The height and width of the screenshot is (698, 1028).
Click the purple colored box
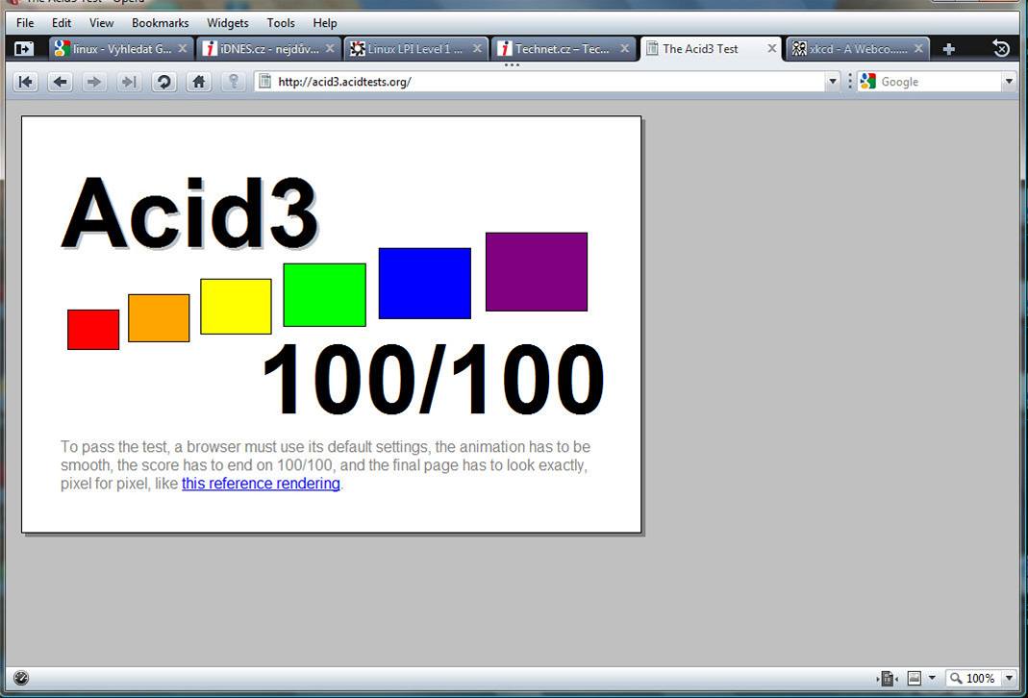[536, 271]
